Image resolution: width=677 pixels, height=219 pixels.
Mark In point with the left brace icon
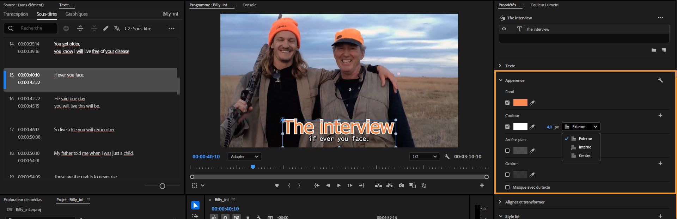tap(289, 185)
